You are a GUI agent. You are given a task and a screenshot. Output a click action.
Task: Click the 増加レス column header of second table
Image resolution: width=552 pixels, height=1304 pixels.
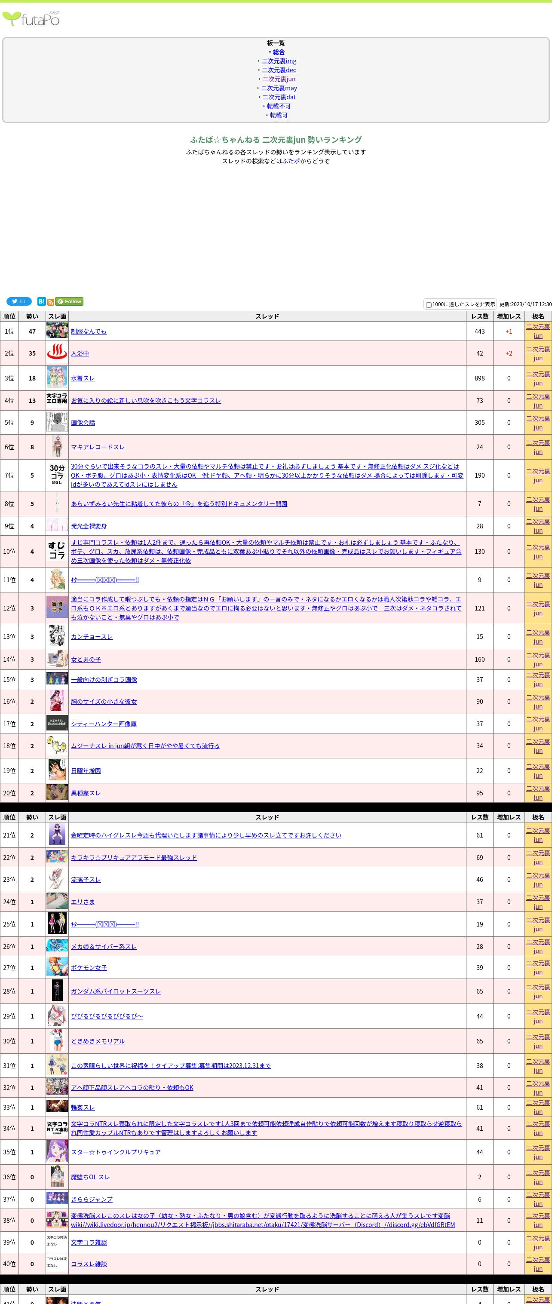(509, 817)
